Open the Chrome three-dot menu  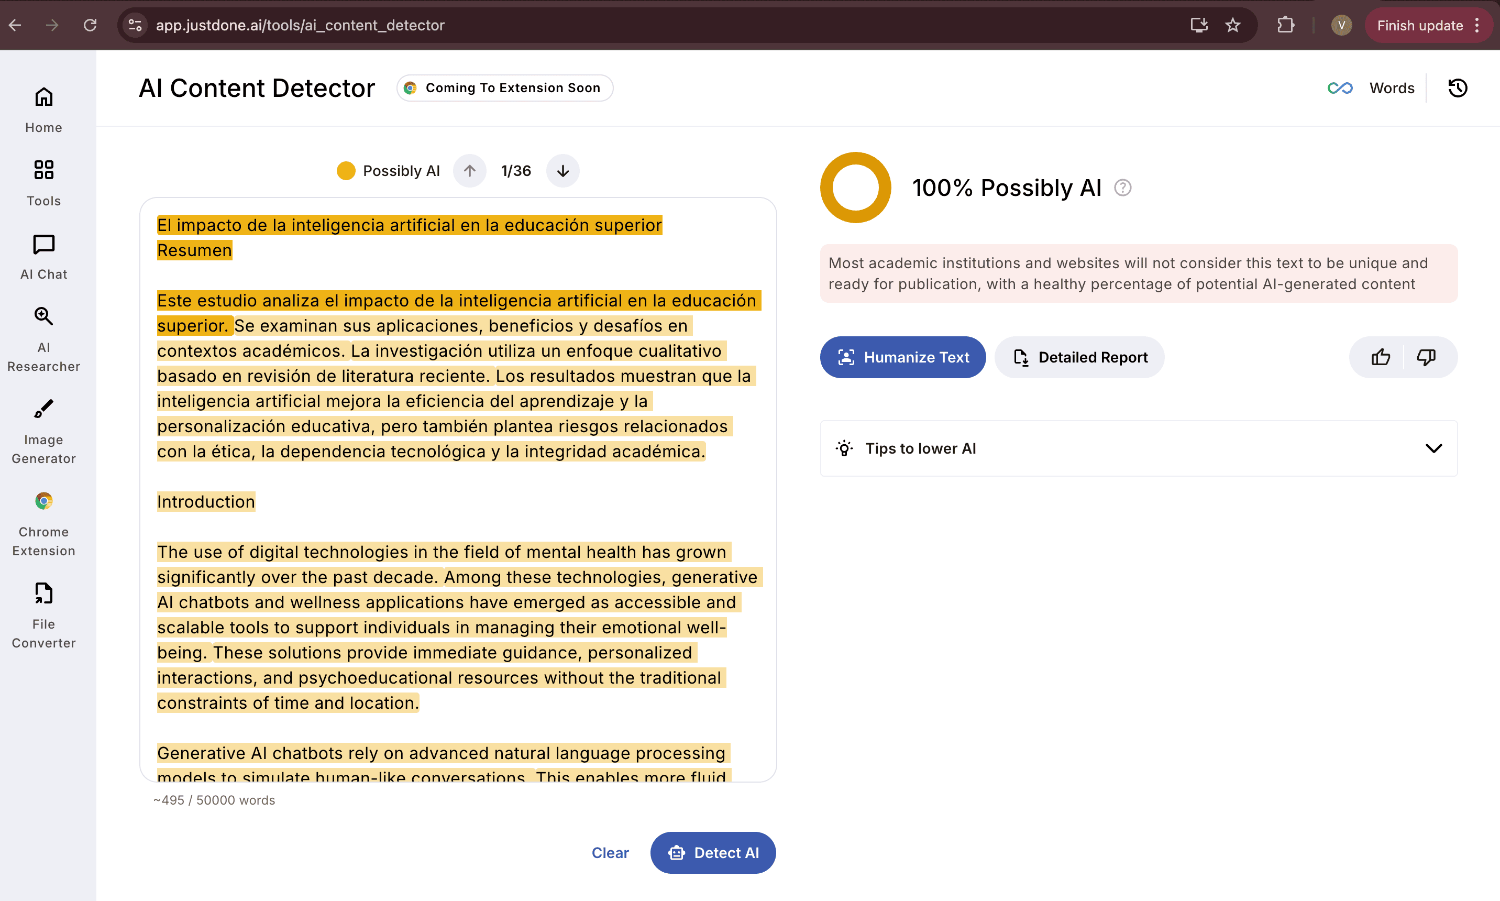point(1477,26)
